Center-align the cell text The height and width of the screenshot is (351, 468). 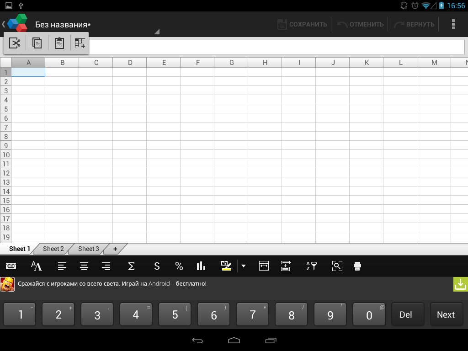click(84, 266)
